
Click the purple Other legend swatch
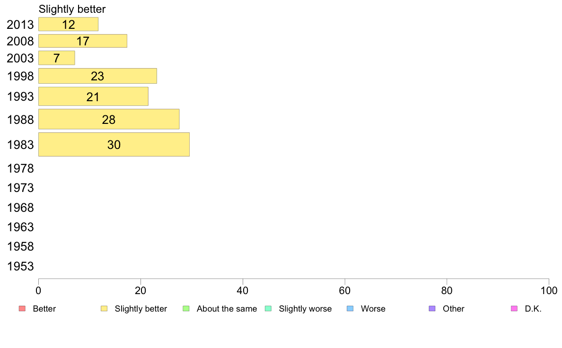point(432,309)
